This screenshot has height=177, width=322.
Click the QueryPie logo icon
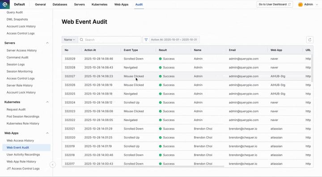[5, 4]
